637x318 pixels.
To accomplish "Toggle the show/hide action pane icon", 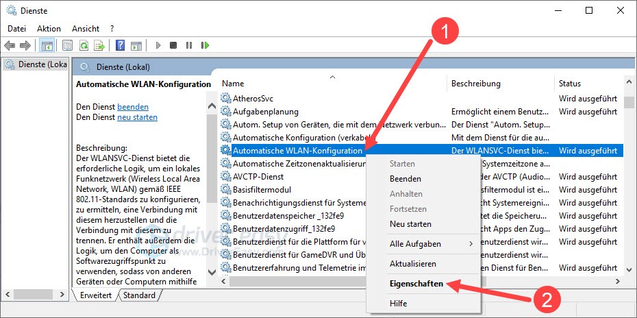I will click(x=136, y=45).
